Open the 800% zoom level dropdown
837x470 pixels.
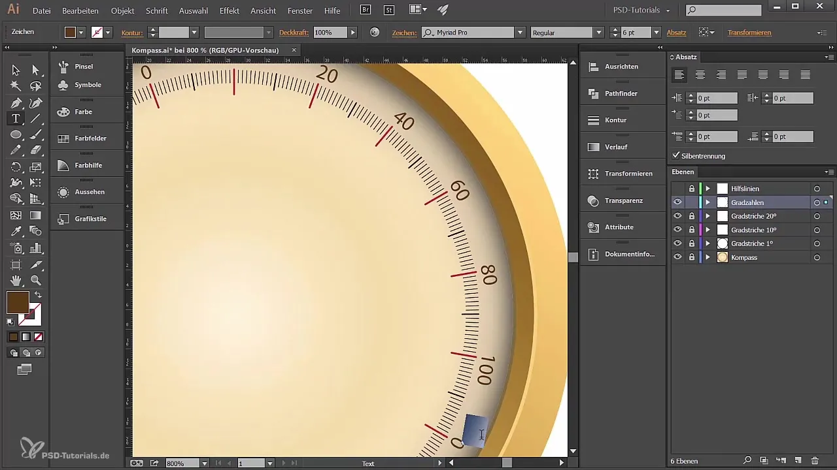point(205,463)
